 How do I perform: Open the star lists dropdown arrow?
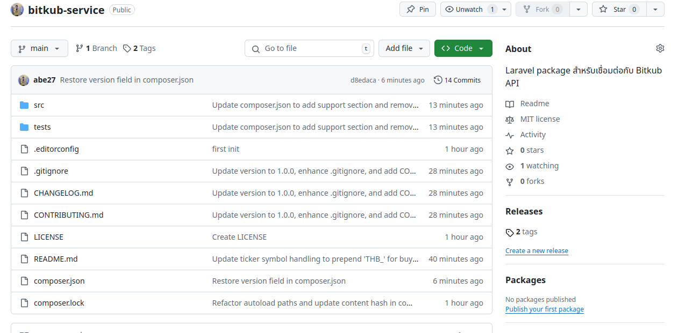click(x=655, y=9)
